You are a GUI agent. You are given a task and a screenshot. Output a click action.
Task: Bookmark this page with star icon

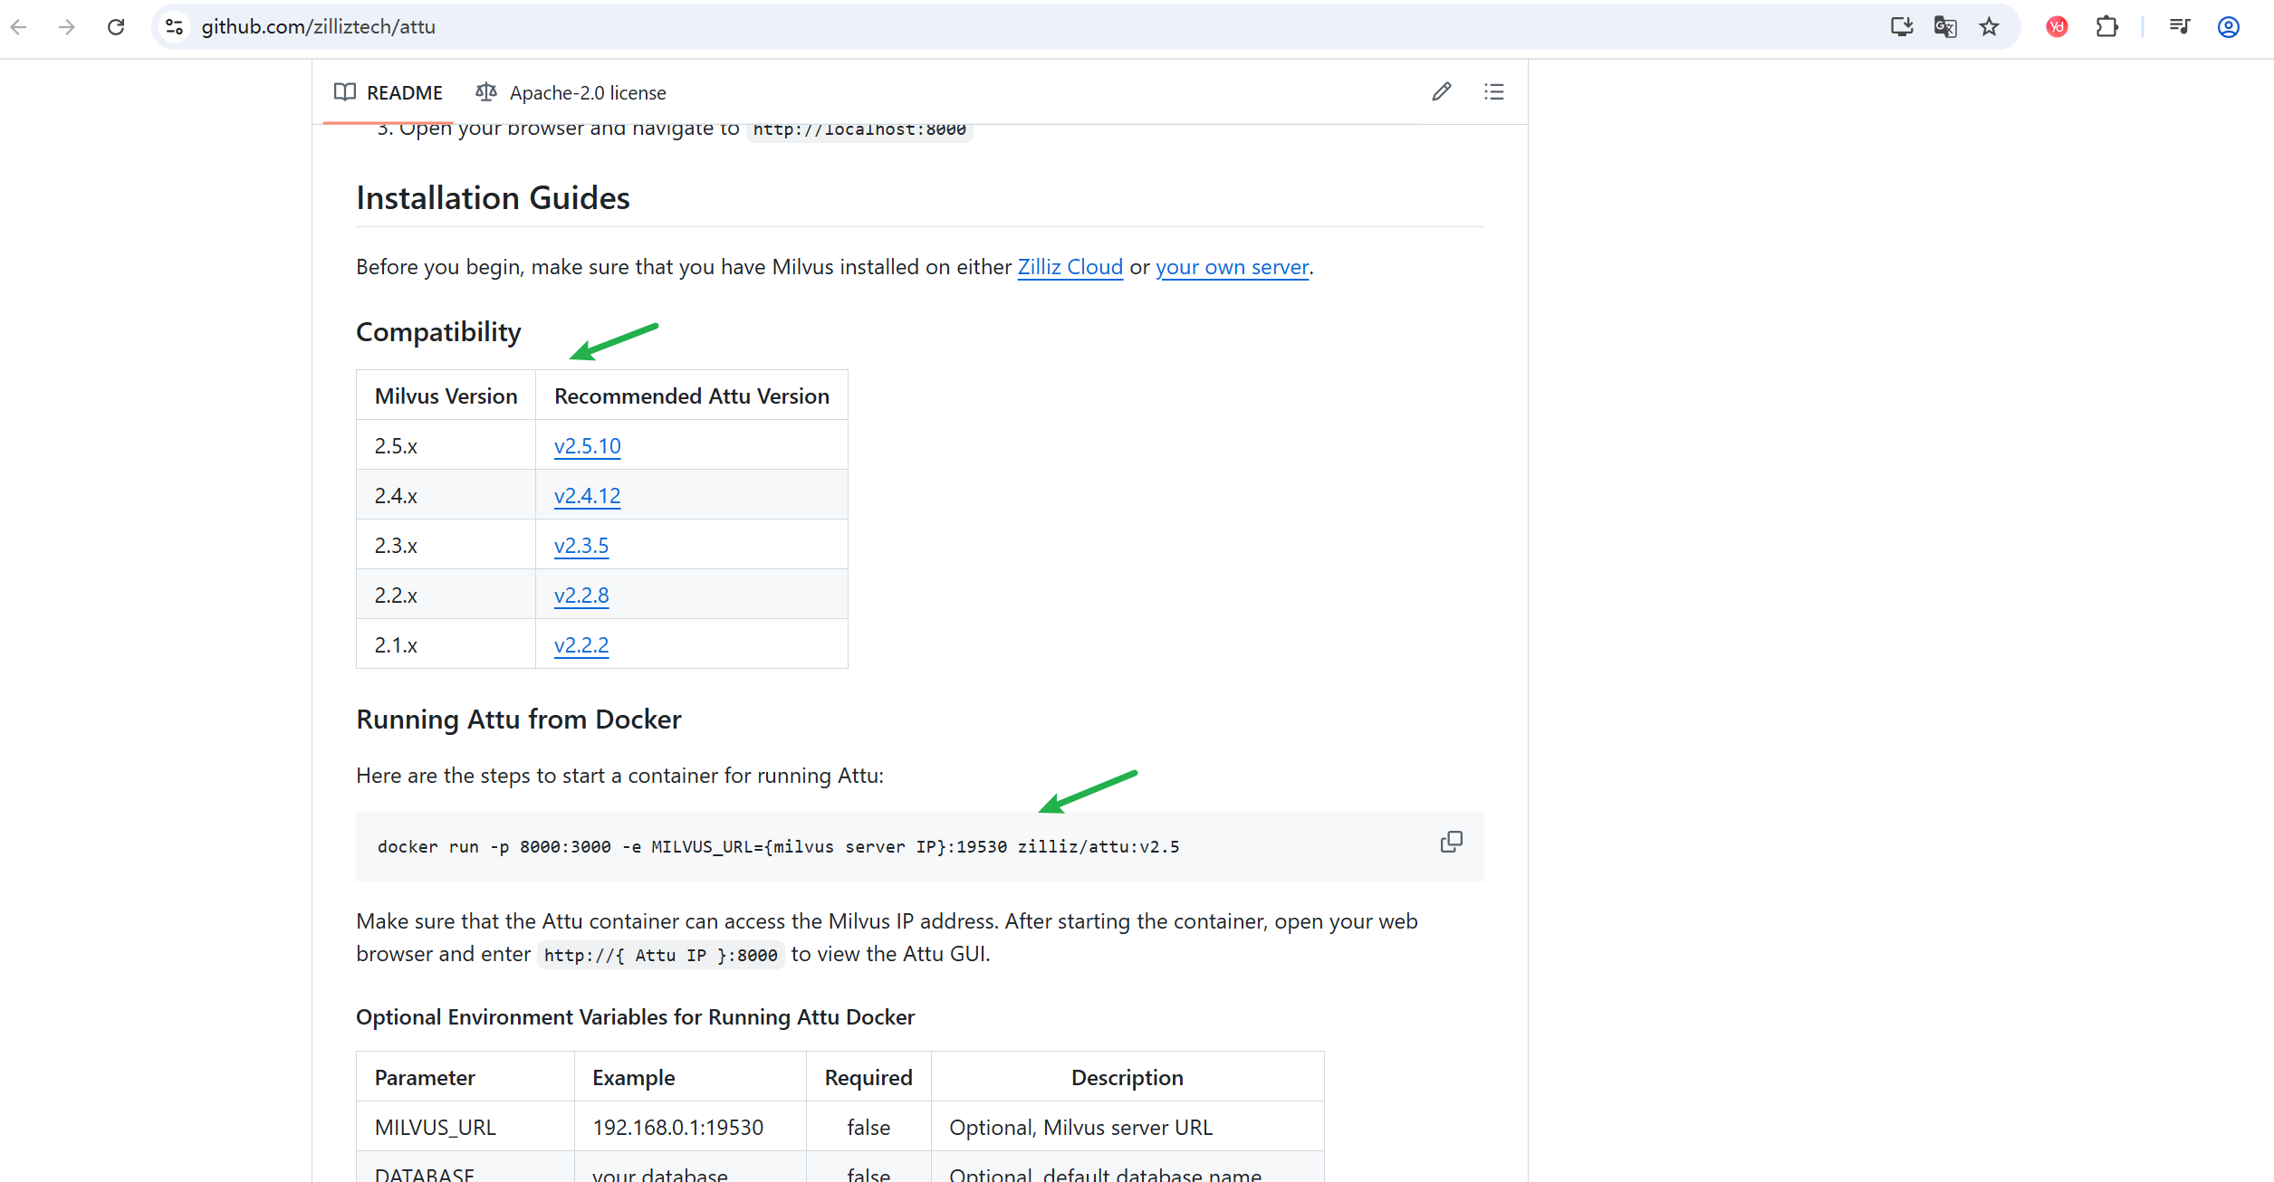click(x=1989, y=27)
